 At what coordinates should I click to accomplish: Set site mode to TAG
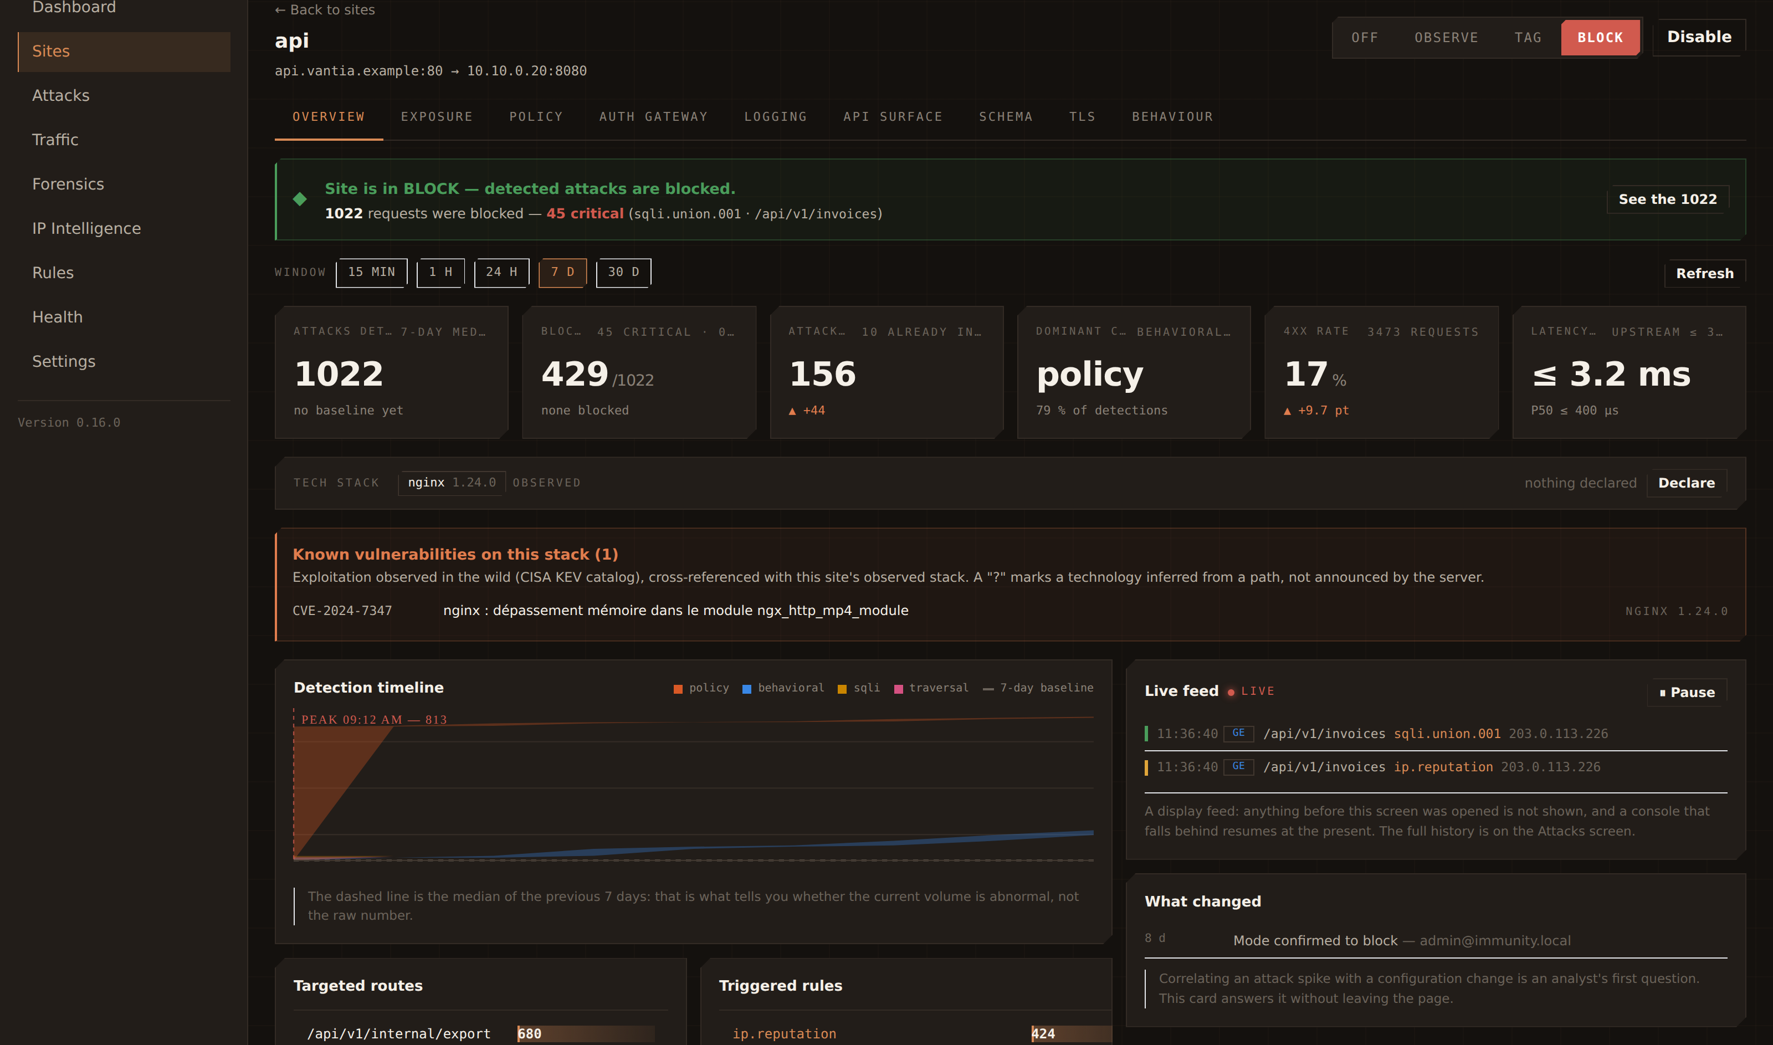(1528, 37)
